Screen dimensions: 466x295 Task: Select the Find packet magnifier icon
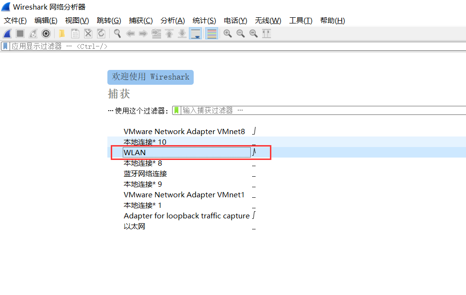[117, 33]
